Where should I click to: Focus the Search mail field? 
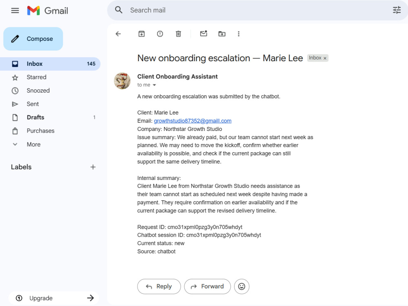click(x=257, y=10)
